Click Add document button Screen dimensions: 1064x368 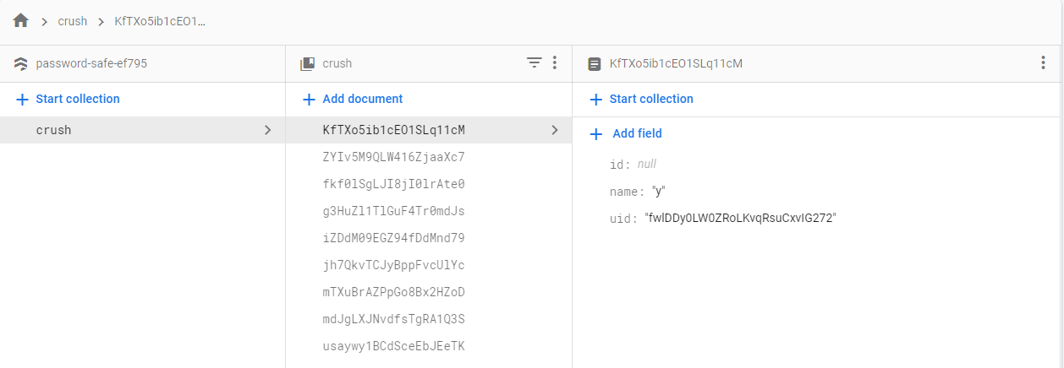(x=354, y=99)
